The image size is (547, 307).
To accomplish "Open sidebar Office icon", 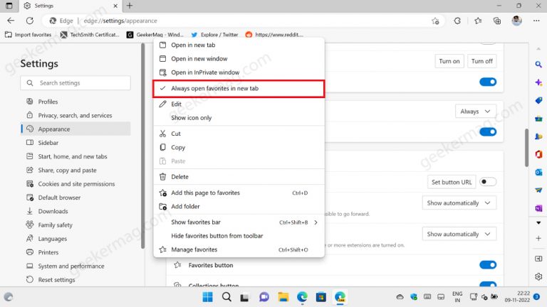I will 538,154.
